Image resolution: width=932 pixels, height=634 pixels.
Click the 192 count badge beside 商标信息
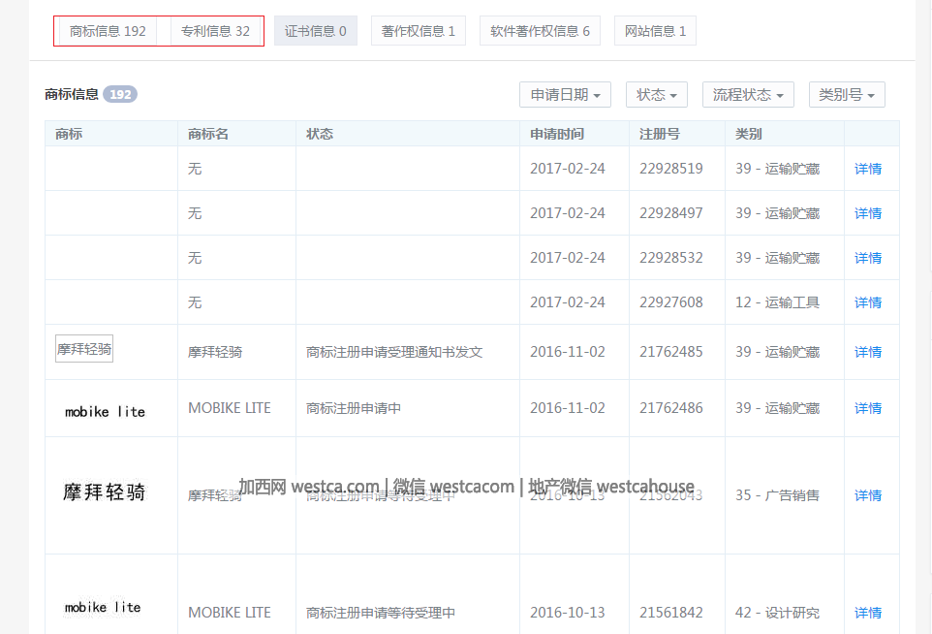(120, 95)
